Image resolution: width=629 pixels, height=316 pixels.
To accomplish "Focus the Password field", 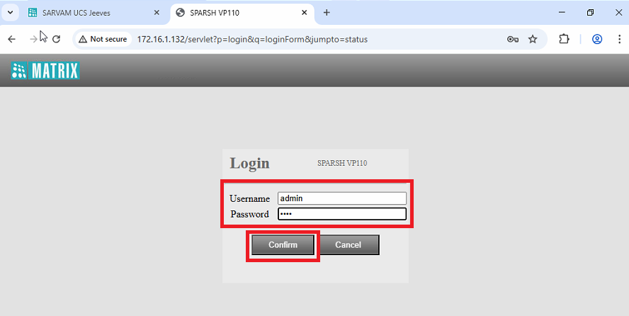I will pos(342,214).
